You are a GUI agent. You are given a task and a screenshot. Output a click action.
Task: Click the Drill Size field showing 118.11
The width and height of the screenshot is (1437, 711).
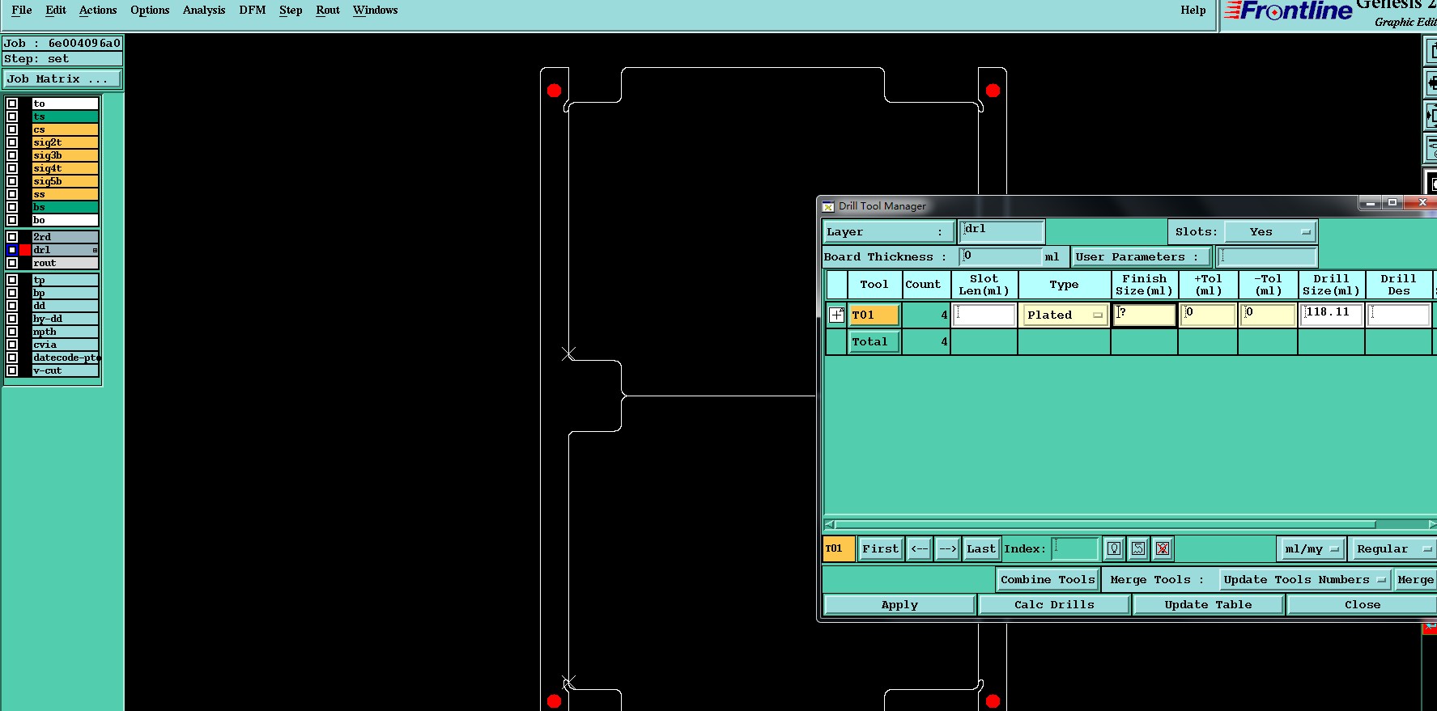1331,315
